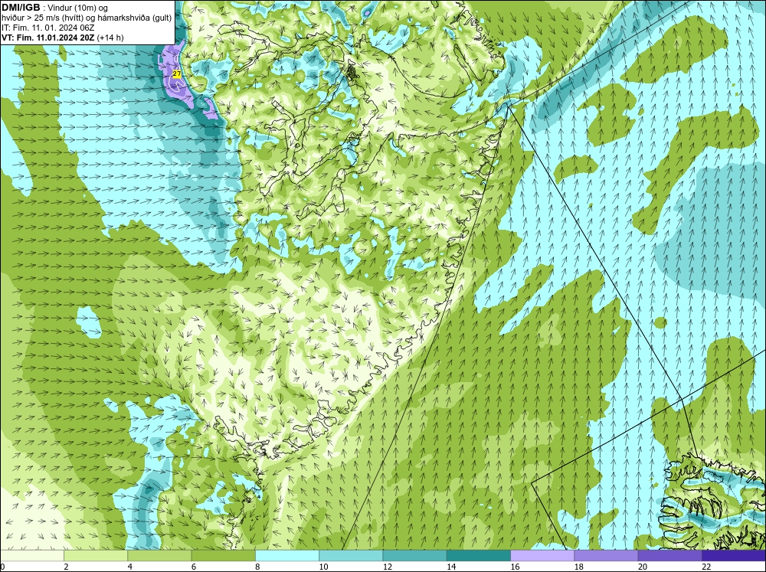The width and height of the screenshot is (766, 572).
Task: Pick the 4–6 green legend swatch
Action: pos(159,555)
